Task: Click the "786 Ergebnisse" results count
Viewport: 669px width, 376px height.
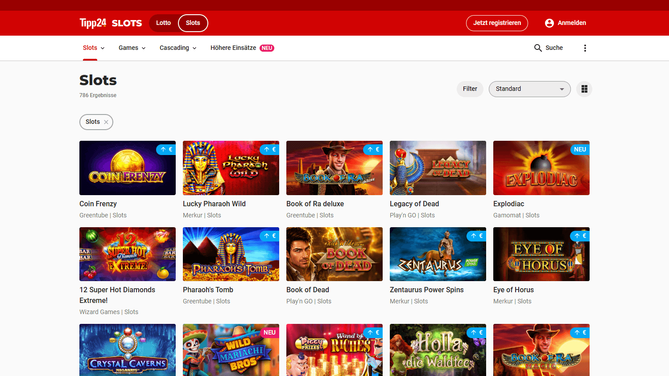Action: click(x=98, y=95)
